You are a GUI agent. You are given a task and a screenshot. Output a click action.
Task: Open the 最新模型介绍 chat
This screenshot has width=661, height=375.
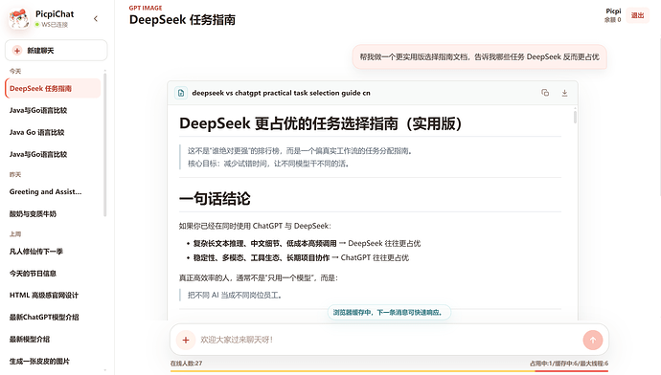[53, 340]
